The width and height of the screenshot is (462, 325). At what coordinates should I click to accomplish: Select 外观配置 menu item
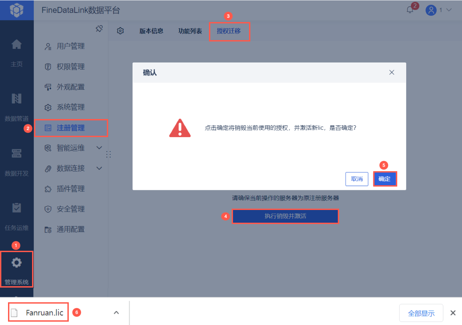(71, 87)
